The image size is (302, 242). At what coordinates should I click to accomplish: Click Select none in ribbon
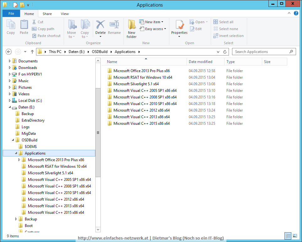(226, 29)
